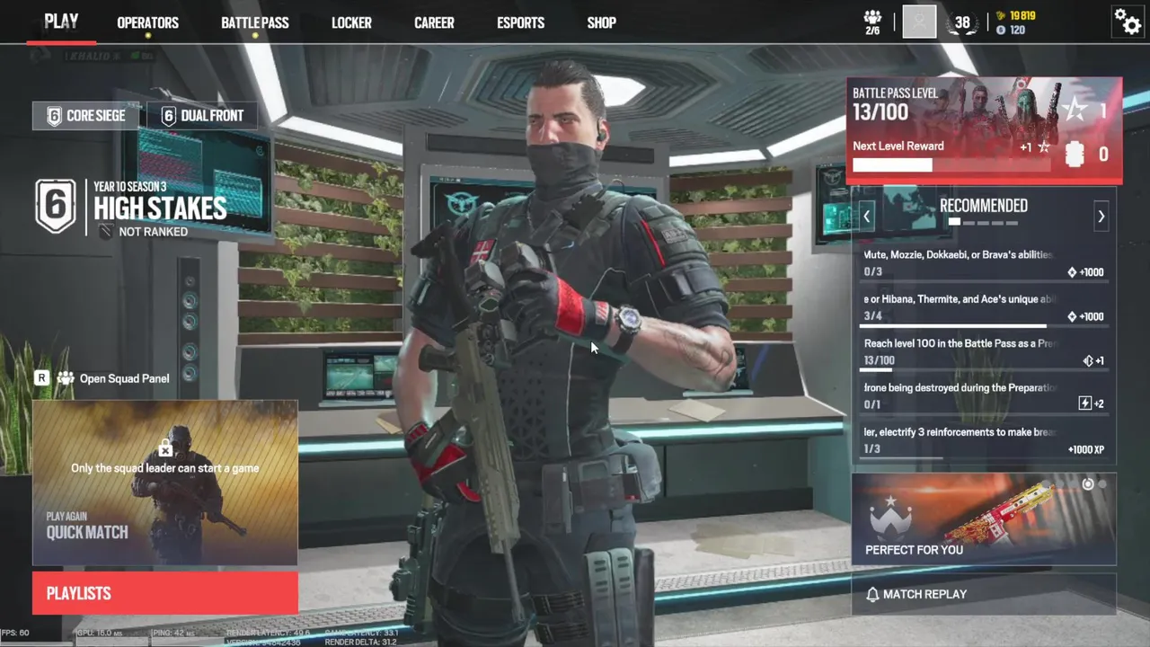Select the Play Again Quick Match card
Screen dimensions: 1150x647
point(165,483)
